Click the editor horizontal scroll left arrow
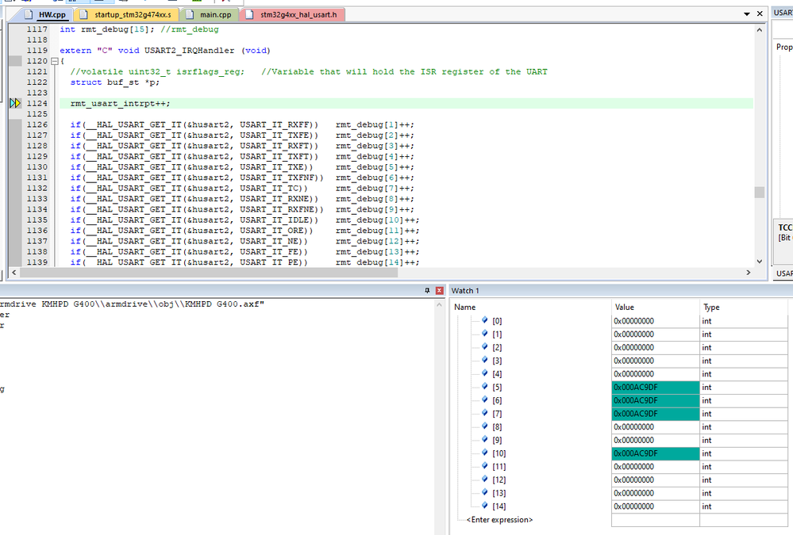The height and width of the screenshot is (535, 793). (13, 273)
